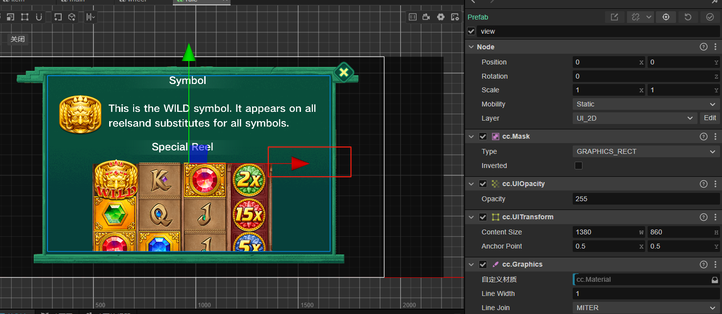The image size is (722, 314).
Task: Collapse the Node section
Action: (x=471, y=47)
